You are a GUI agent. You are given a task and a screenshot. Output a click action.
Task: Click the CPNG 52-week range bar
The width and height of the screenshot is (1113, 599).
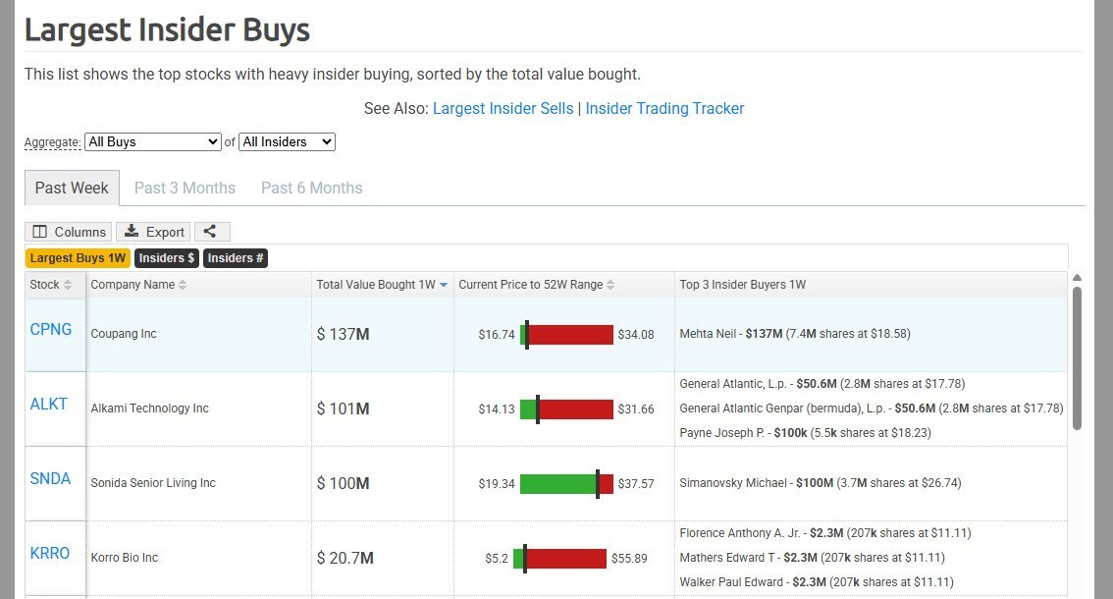[567, 334]
